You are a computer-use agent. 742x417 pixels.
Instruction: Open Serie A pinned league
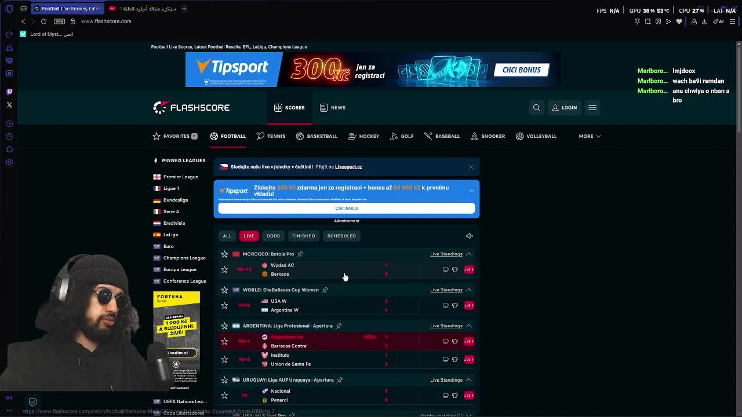click(x=166, y=211)
